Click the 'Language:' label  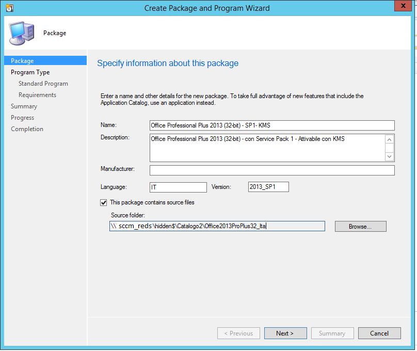[x=114, y=187]
